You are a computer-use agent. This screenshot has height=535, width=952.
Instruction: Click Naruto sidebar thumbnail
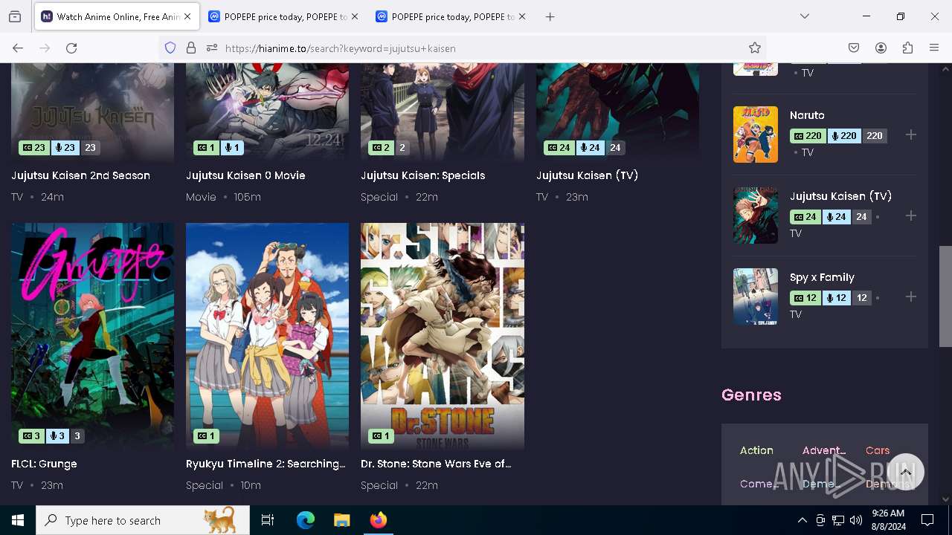tap(756, 134)
